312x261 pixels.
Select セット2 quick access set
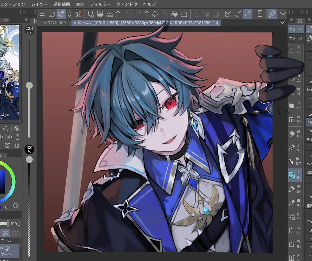coord(296,38)
